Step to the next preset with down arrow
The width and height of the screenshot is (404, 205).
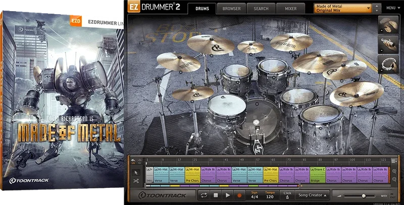[377, 11]
